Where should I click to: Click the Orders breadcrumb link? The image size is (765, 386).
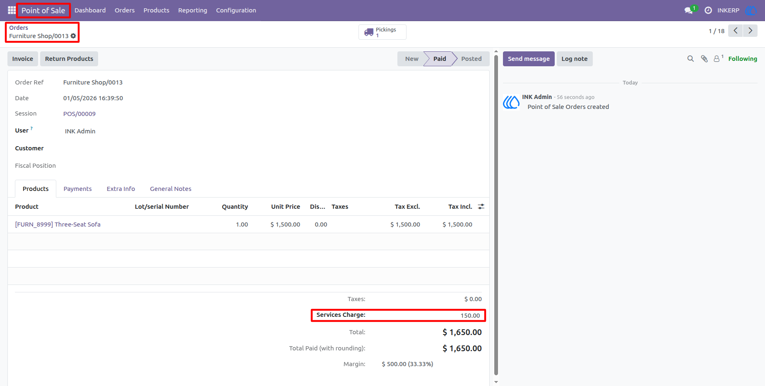pyautogui.click(x=19, y=28)
